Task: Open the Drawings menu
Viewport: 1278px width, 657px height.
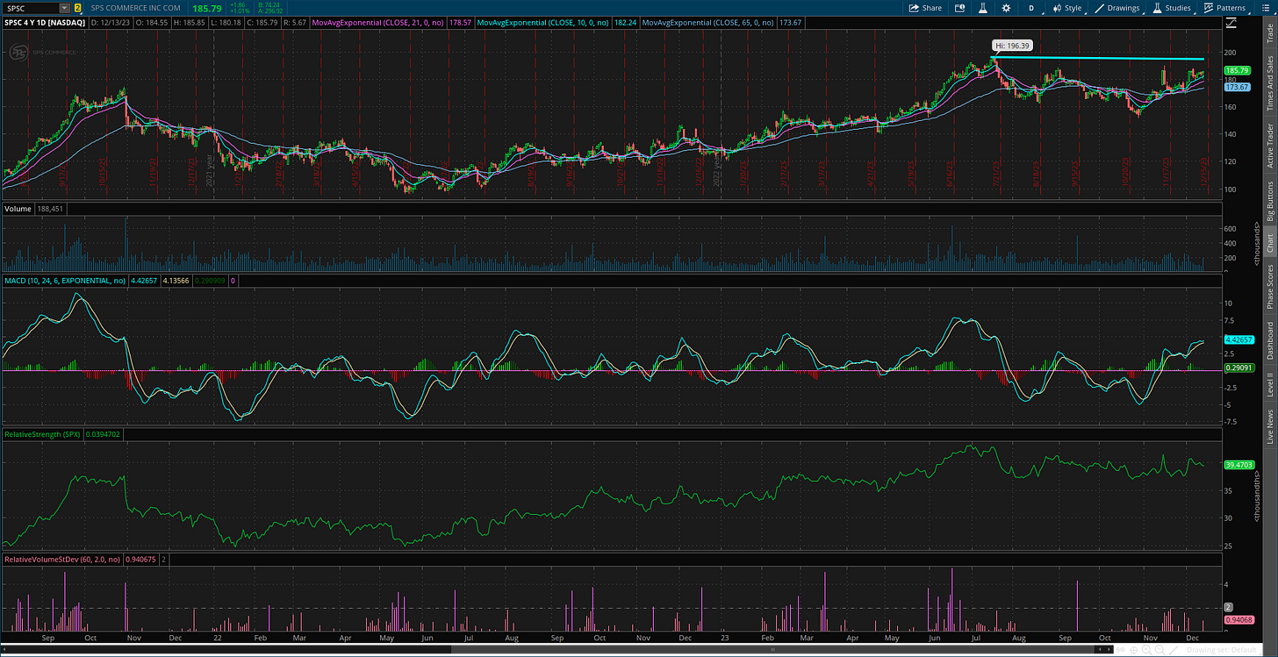Action: click(x=1118, y=8)
